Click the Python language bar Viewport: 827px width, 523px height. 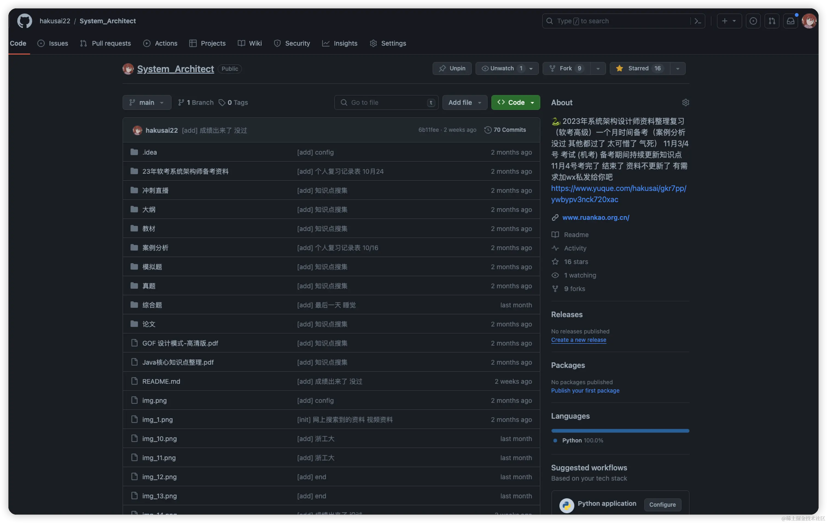pos(620,431)
